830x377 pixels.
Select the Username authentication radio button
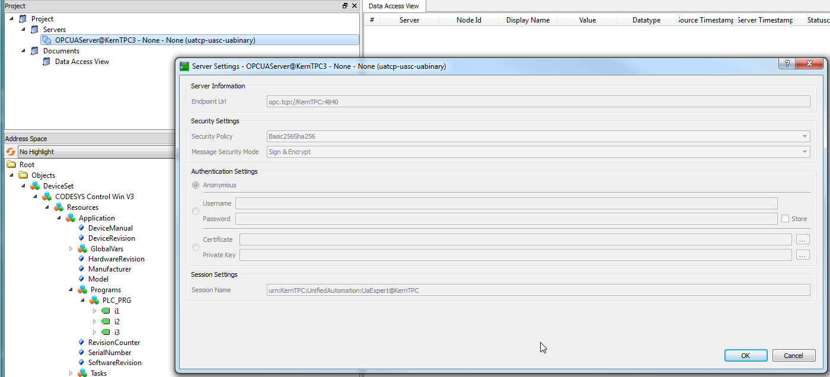196,211
